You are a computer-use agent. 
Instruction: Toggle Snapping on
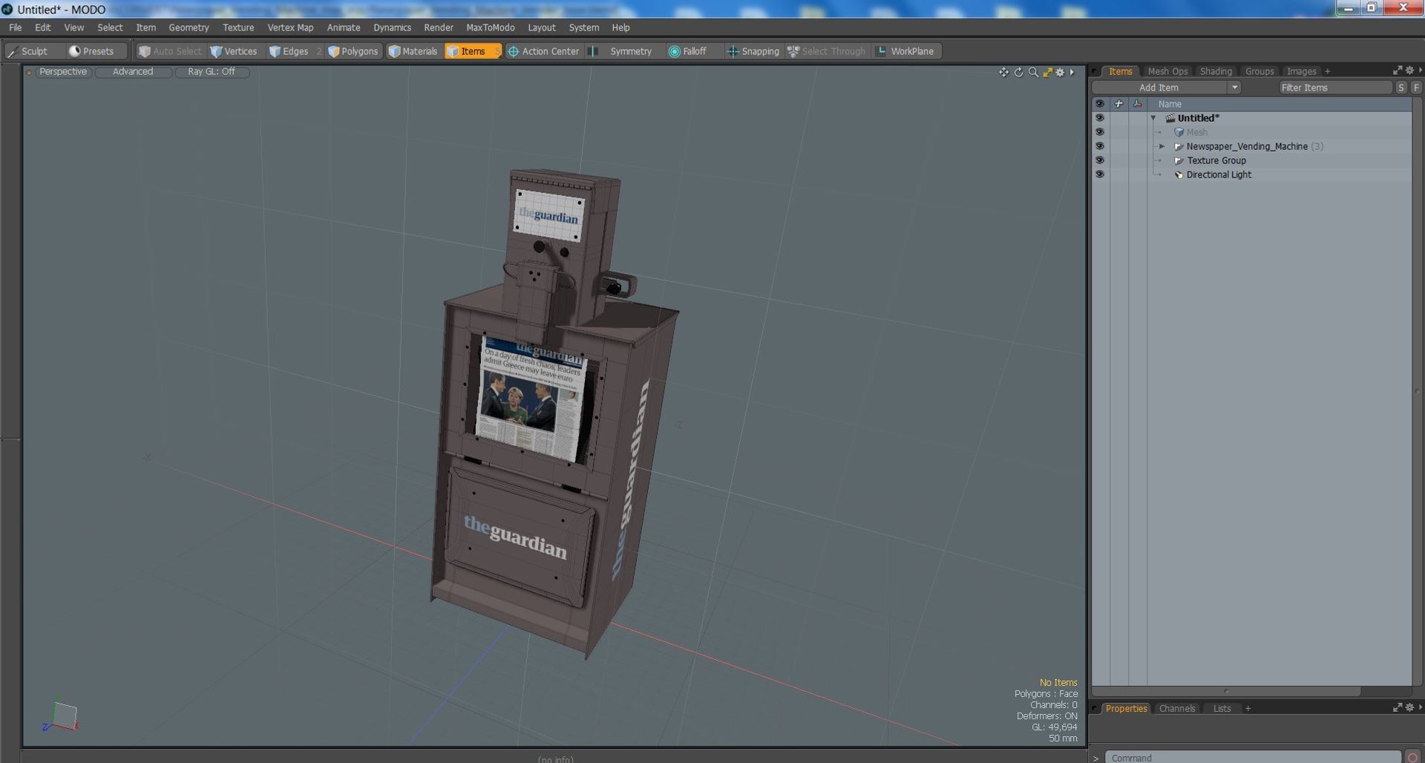[x=753, y=51]
